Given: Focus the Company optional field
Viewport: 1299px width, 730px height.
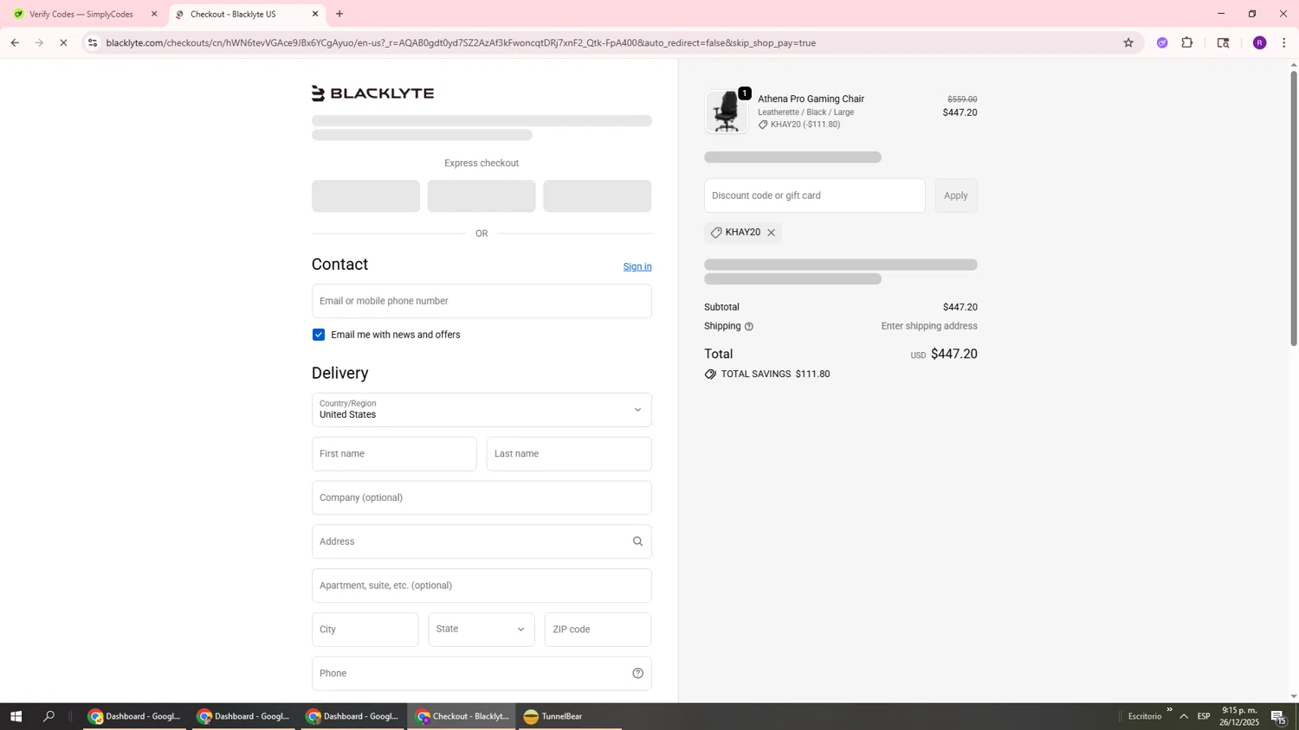Looking at the screenshot, I should click(x=481, y=498).
